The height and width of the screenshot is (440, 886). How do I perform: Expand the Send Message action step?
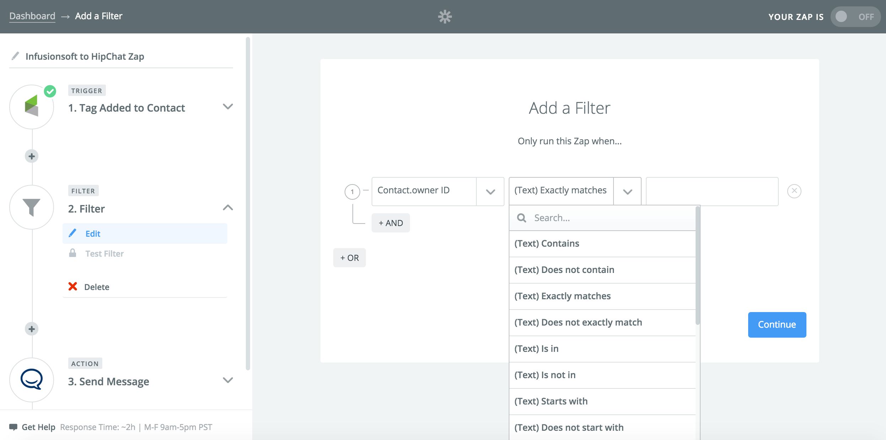click(x=228, y=380)
